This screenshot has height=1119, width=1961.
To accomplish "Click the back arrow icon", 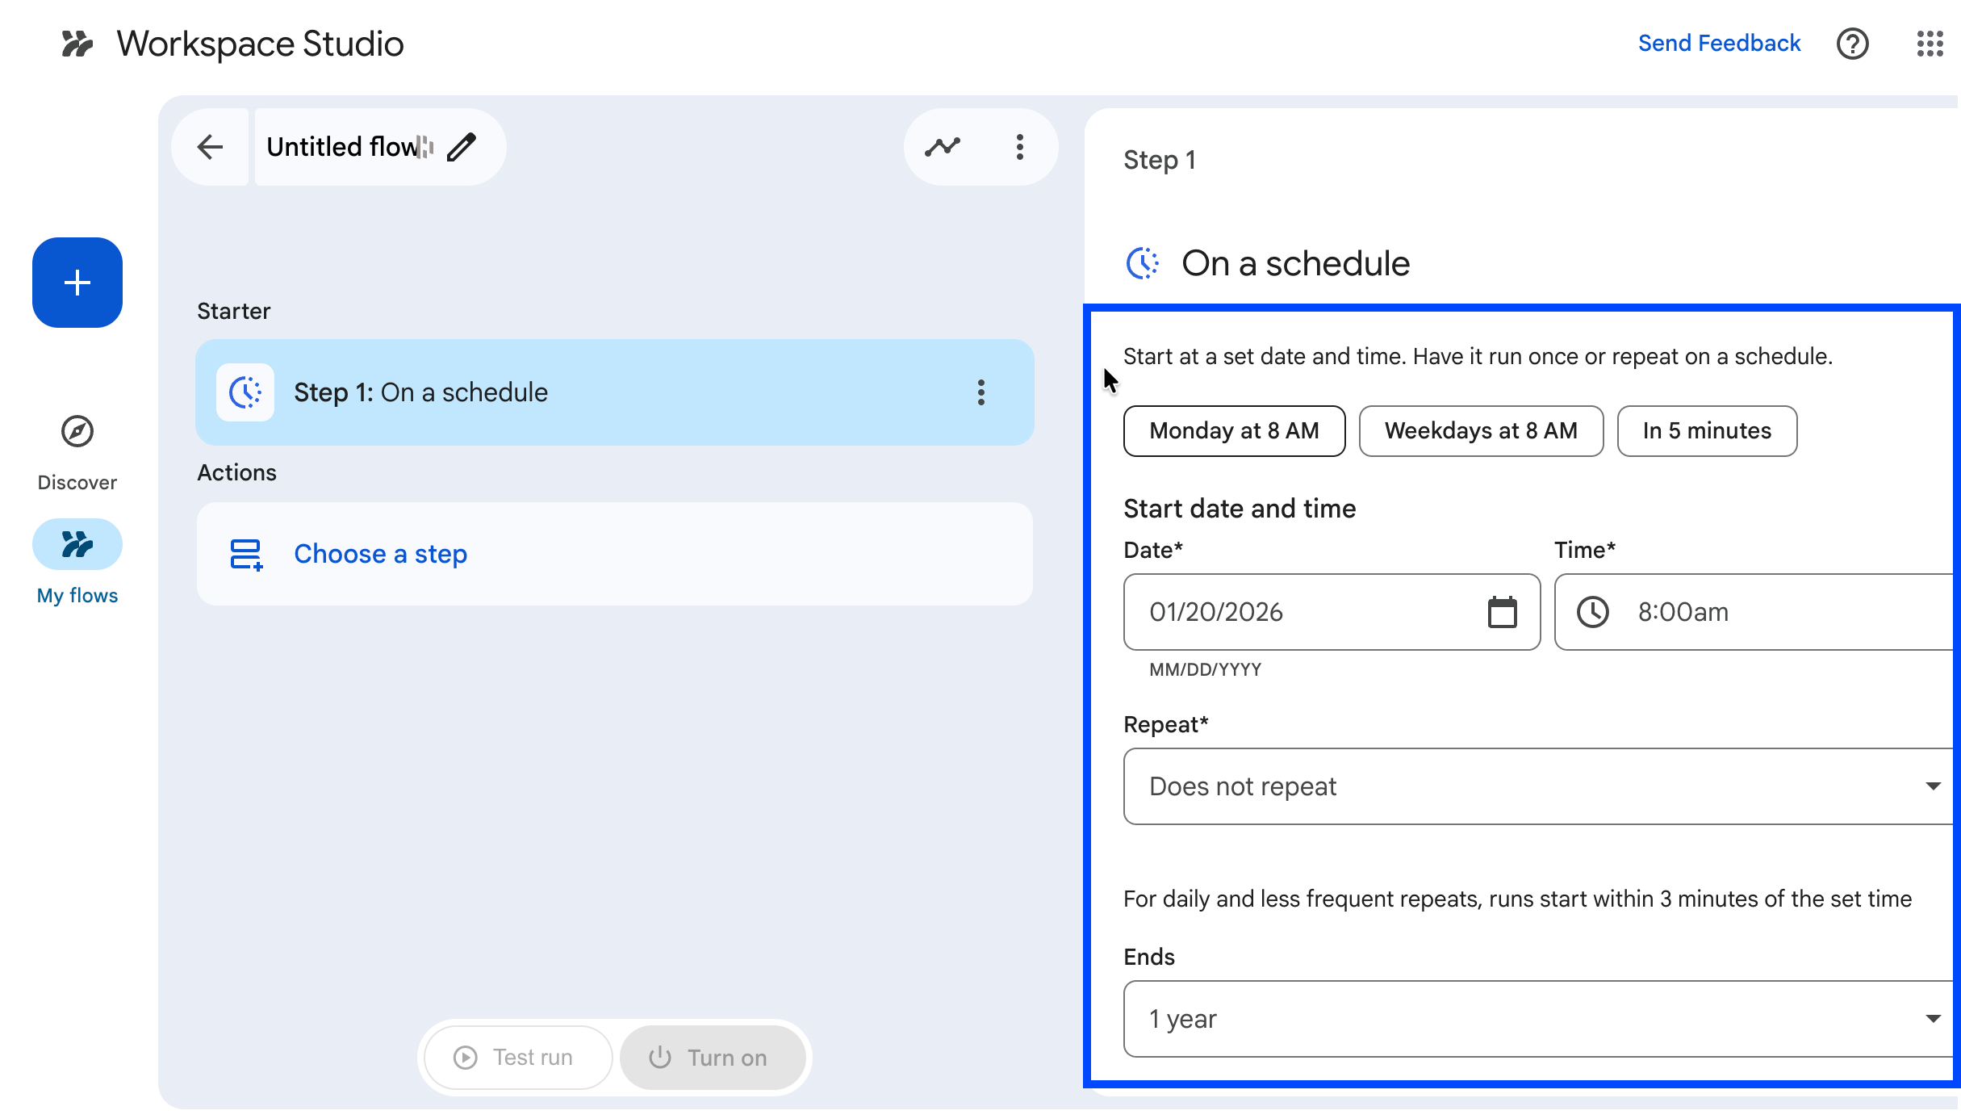I will 210,147.
